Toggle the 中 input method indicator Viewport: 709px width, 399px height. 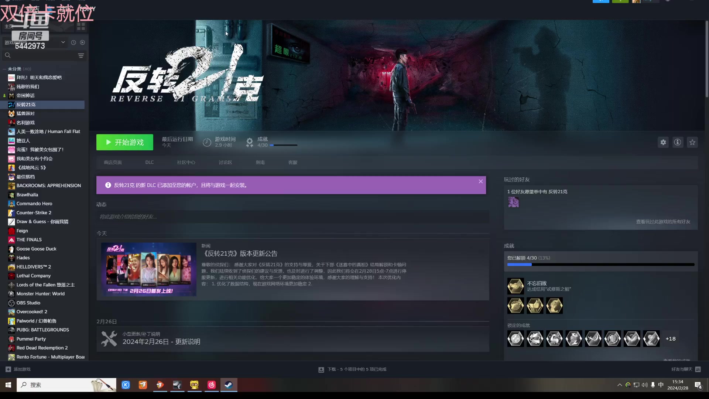(661, 385)
